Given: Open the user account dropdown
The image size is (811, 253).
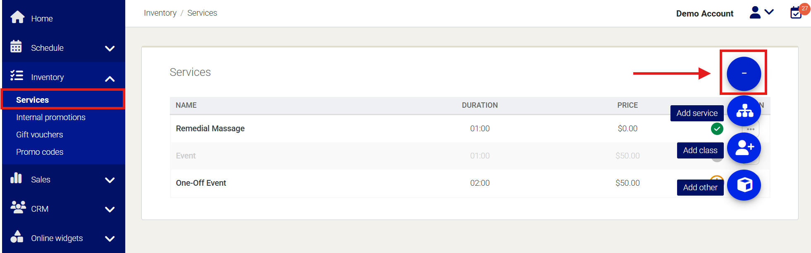Looking at the screenshot, I should [761, 13].
